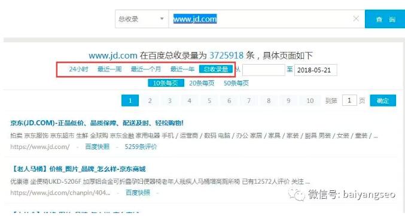Image resolution: width=405 pixels, height=216 pixels.
Task: Click the 确定 page jump button
Action: [383, 101]
